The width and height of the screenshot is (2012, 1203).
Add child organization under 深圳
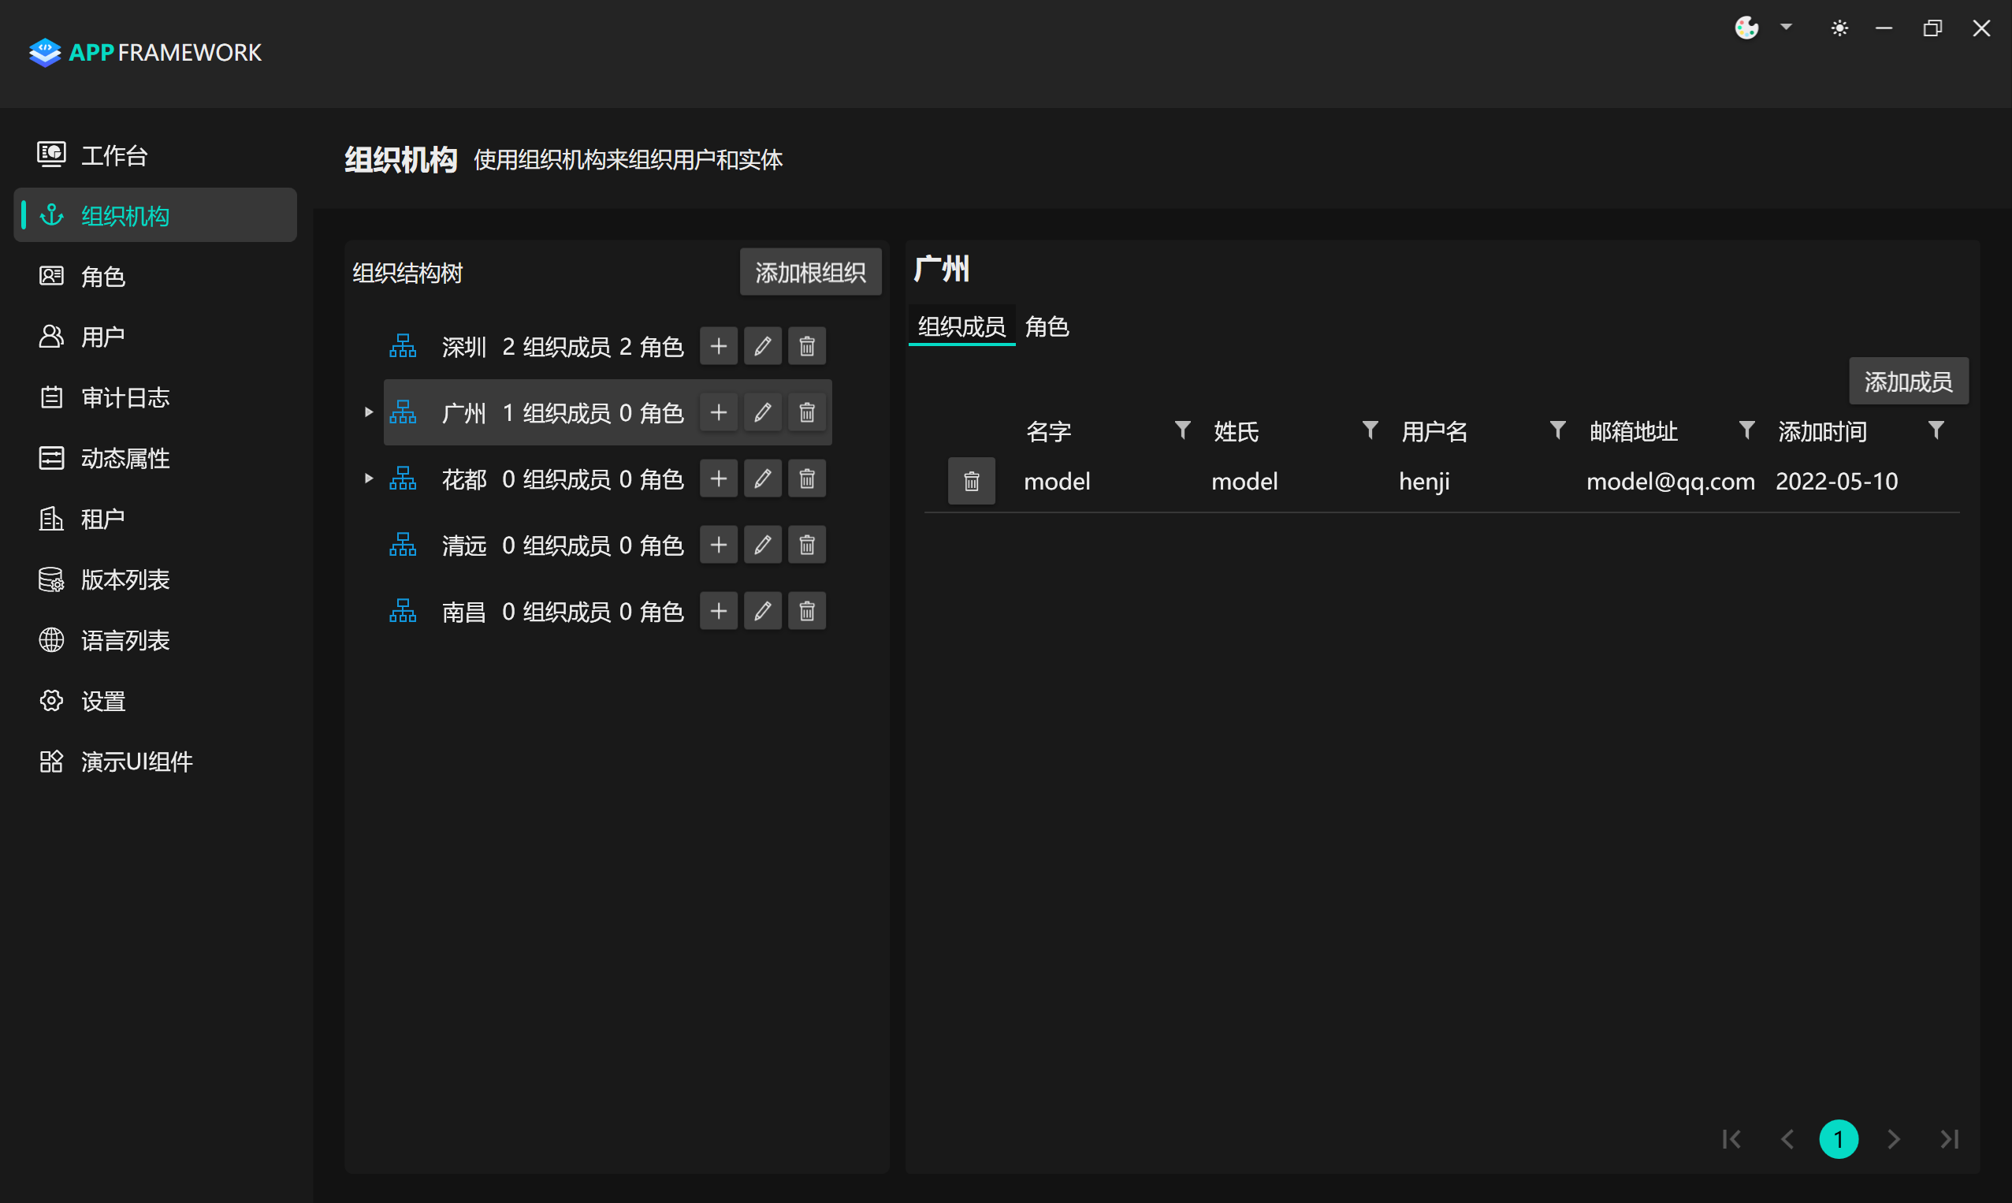[x=718, y=347]
